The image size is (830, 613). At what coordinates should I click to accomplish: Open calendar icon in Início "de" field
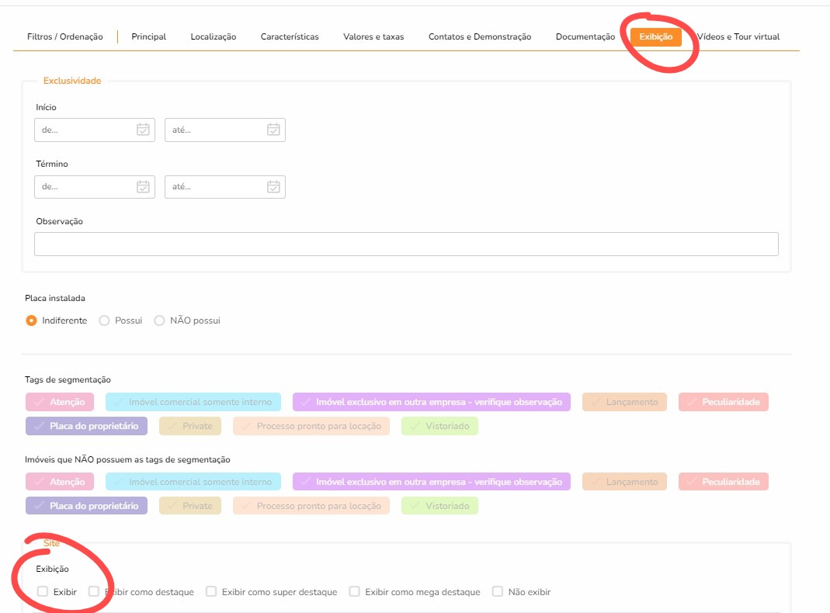(x=143, y=130)
